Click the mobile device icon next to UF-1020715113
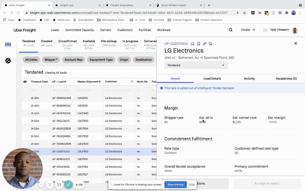The width and height of the screenshot is (305, 191). click(x=199, y=44)
